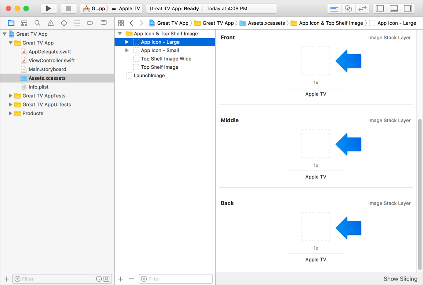Screen dimensions: 423x285
Task: Open the Version editor
Action: pos(362,8)
